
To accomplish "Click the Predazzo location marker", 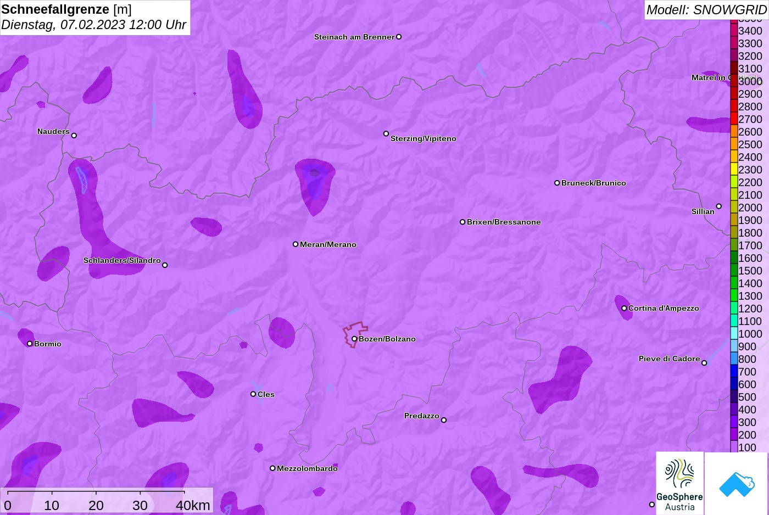I will click(x=444, y=420).
